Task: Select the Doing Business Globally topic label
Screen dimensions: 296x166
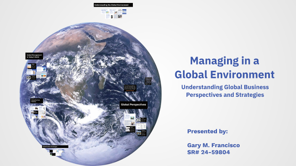Action: pos(37,101)
